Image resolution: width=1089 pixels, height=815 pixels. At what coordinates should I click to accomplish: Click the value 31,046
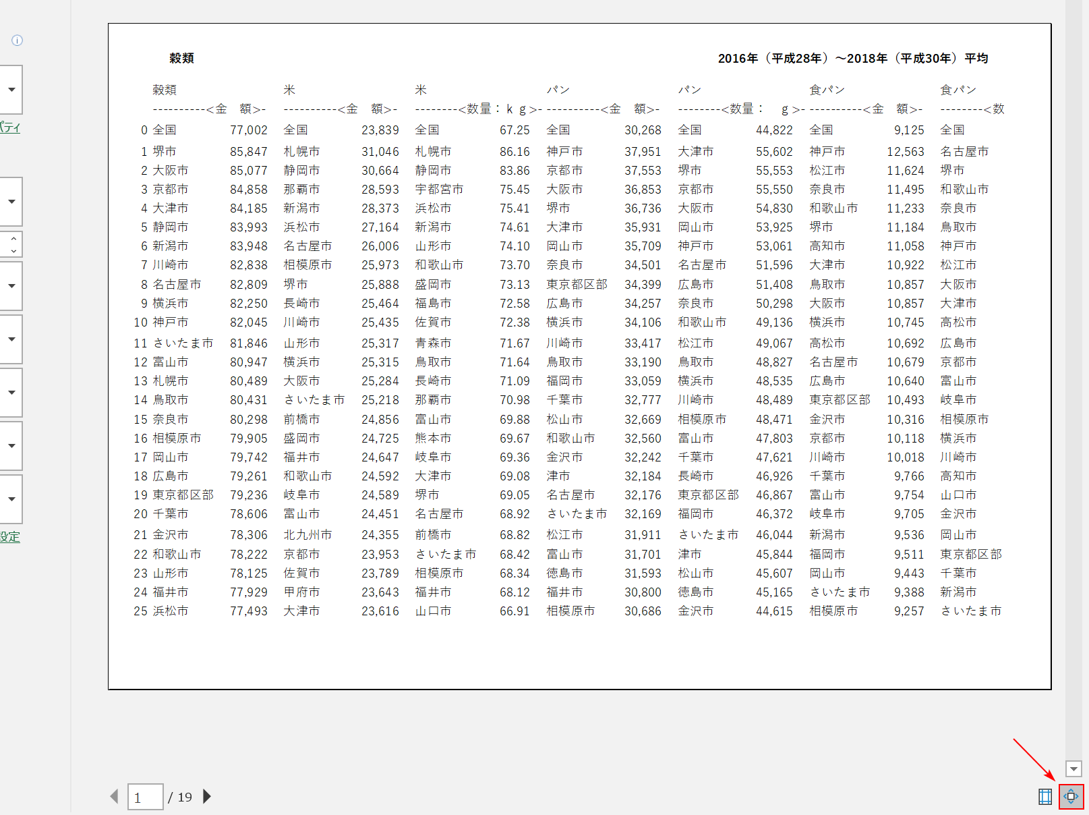[380, 152]
